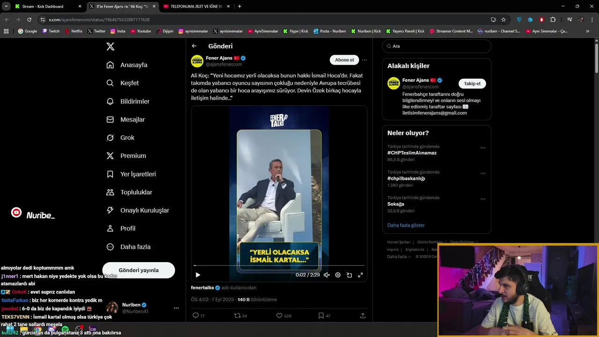Open Profil page
The height and width of the screenshot is (337, 599).
coord(121,228)
